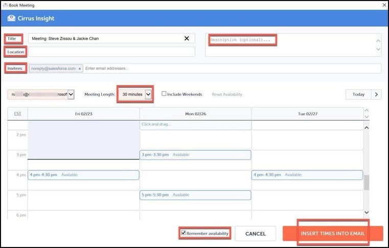
Task: Select Tuesday 4 pm-4:30 pm available slot
Action: [x=307, y=175]
